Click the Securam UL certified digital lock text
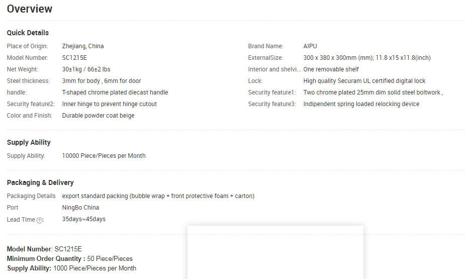The image size is (465, 279). point(364,81)
